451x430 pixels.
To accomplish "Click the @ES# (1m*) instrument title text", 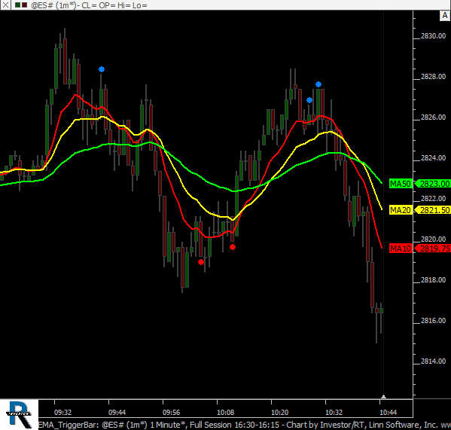I will pyautogui.click(x=53, y=5).
